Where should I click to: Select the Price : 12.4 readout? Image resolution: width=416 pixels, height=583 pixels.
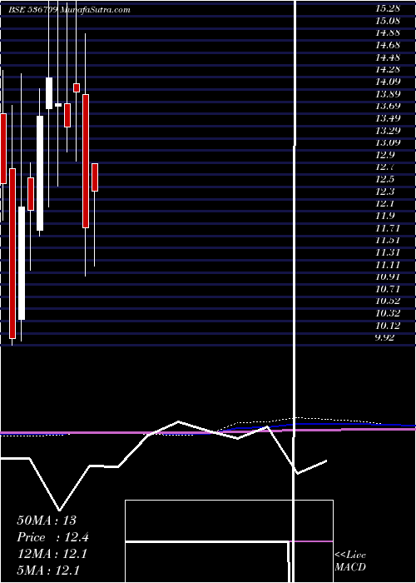(52, 537)
